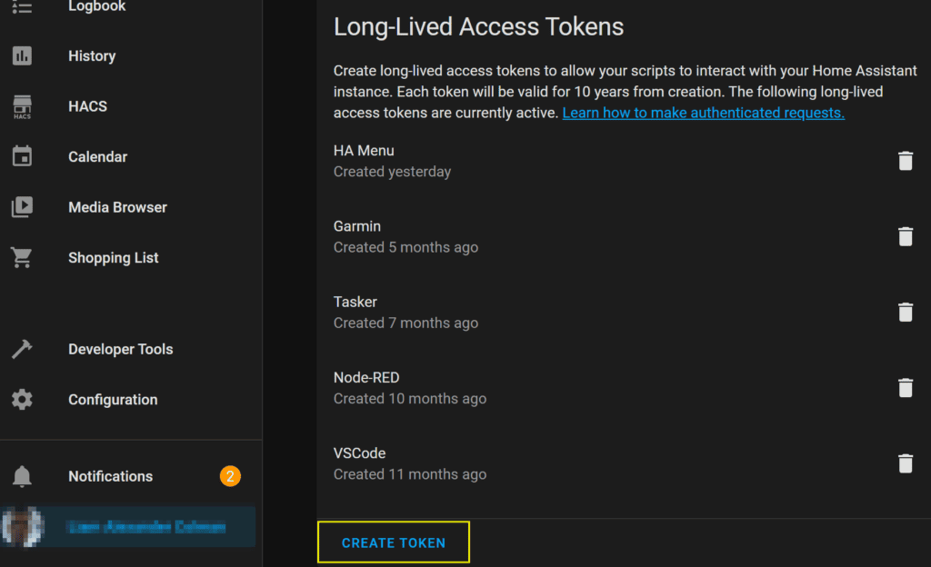
Task: Open History via the chart icon
Action: pyautogui.click(x=22, y=55)
